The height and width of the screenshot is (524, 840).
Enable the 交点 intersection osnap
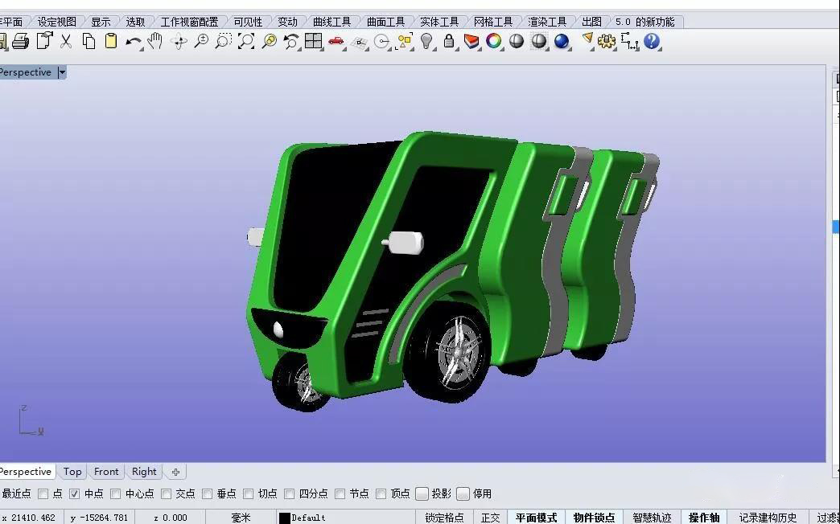click(166, 493)
